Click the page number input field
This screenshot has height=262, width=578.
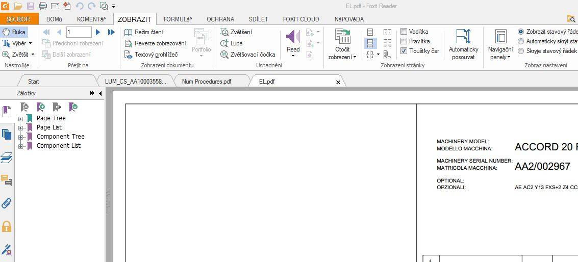tap(79, 32)
